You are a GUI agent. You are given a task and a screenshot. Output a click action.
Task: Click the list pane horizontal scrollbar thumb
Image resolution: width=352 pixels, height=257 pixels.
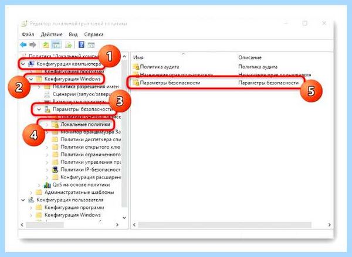coord(225,225)
